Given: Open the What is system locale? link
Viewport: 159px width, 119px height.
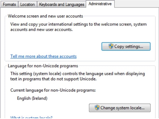Looking at the screenshot, I should tap(31, 118).
